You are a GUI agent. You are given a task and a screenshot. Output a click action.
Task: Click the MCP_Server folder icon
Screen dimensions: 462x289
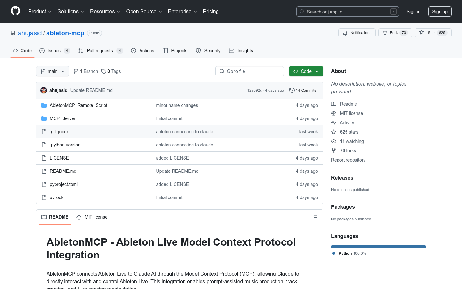(x=44, y=118)
